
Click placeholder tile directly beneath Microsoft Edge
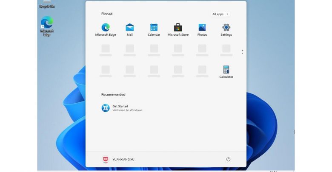(106, 49)
